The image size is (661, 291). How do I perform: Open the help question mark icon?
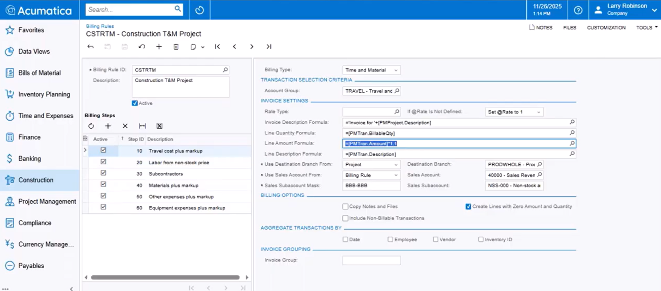coord(578,10)
